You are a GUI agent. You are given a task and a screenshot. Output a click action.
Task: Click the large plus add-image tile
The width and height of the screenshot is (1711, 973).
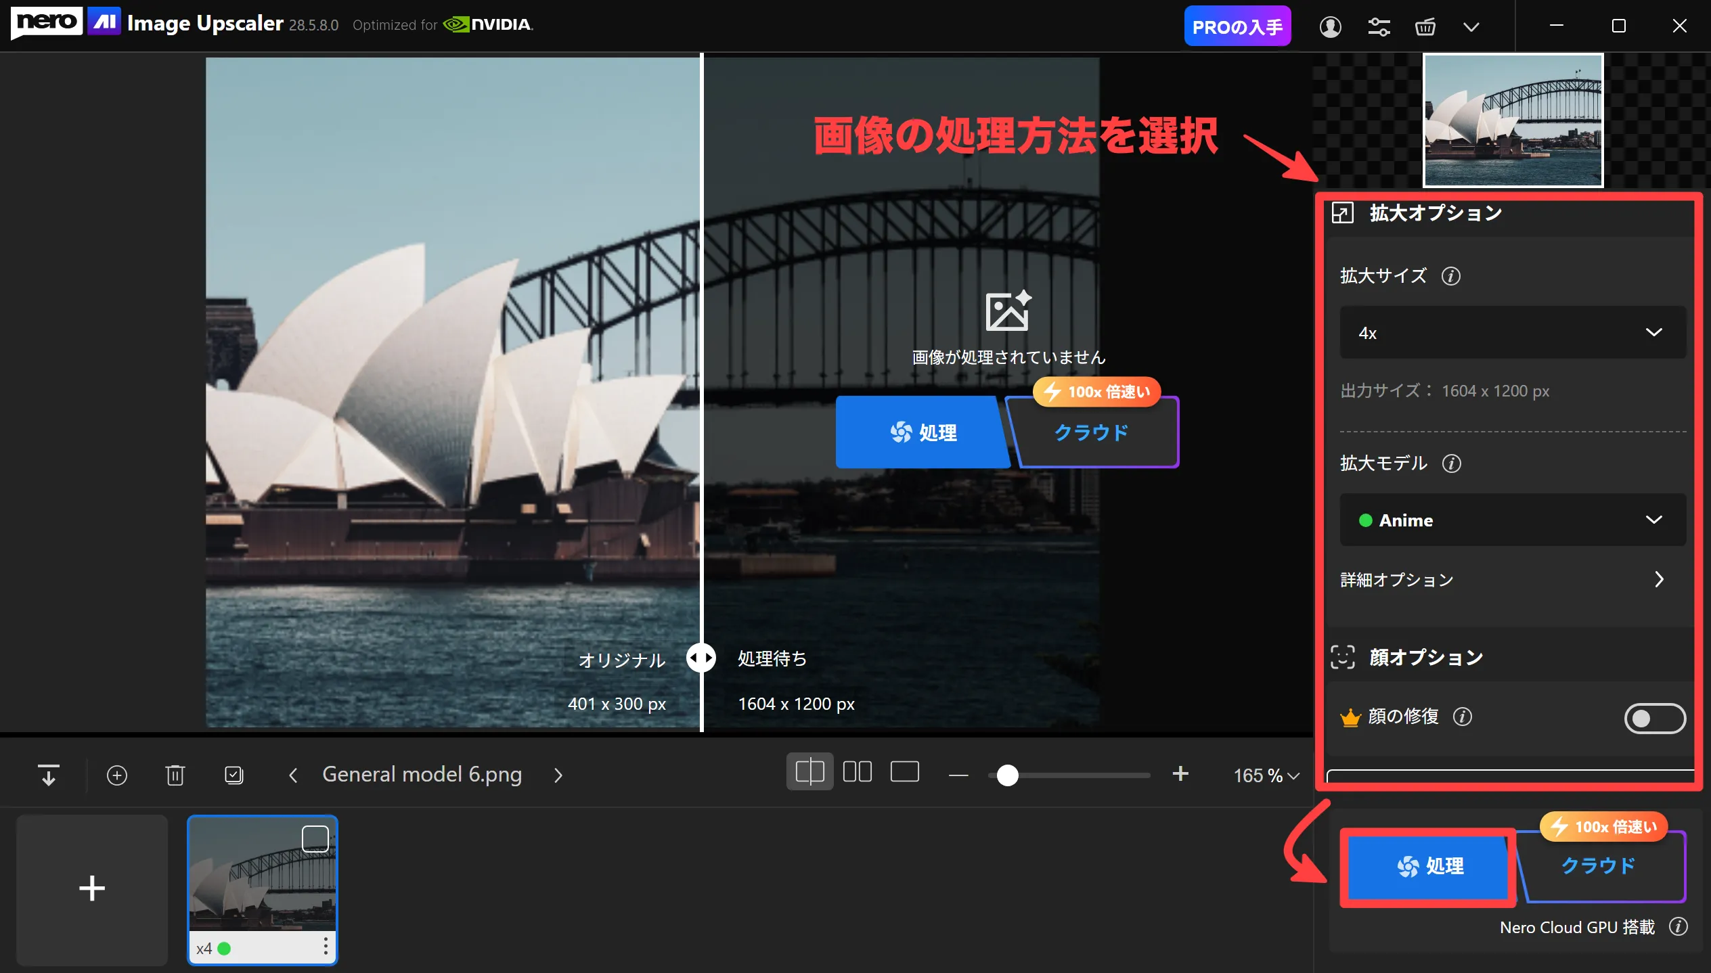pos(92,888)
